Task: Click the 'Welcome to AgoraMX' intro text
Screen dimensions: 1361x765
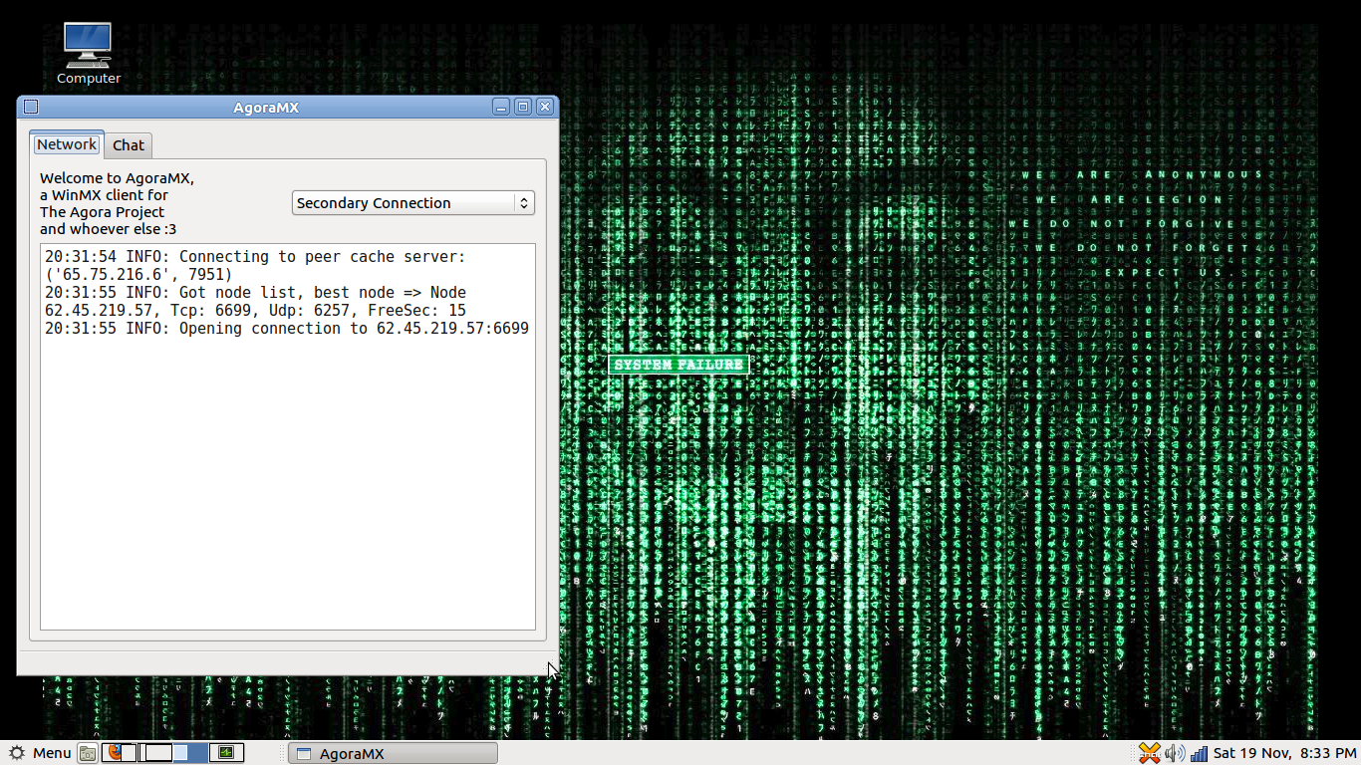Action: click(x=117, y=203)
